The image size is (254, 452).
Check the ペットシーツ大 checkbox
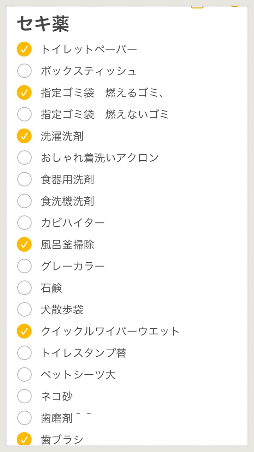24,374
